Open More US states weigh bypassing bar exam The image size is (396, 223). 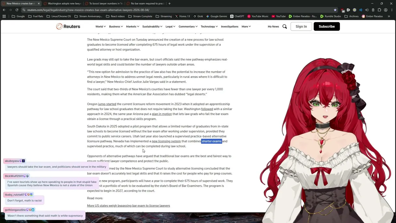(128, 206)
